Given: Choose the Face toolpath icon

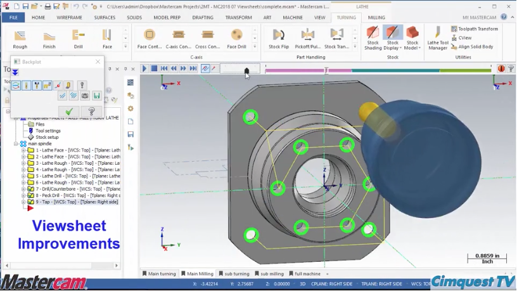Looking at the screenshot, I should [x=107, y=39].
